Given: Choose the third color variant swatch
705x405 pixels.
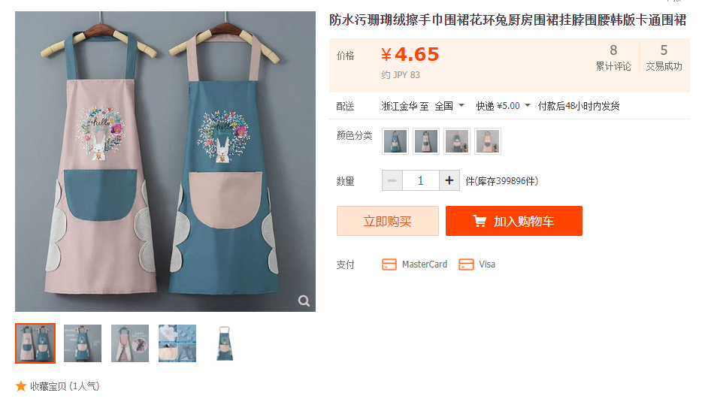Looking at the screenshot, I should (457, 141).
